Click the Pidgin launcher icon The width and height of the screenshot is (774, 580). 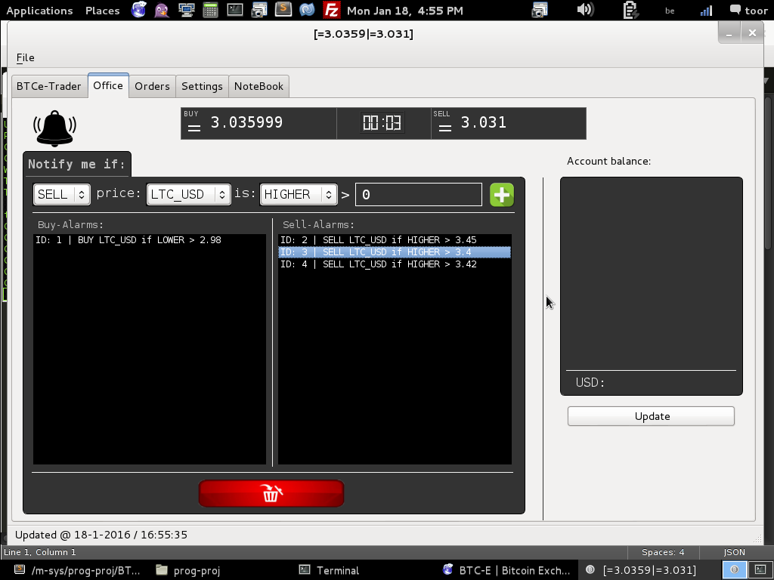[162, 10]
